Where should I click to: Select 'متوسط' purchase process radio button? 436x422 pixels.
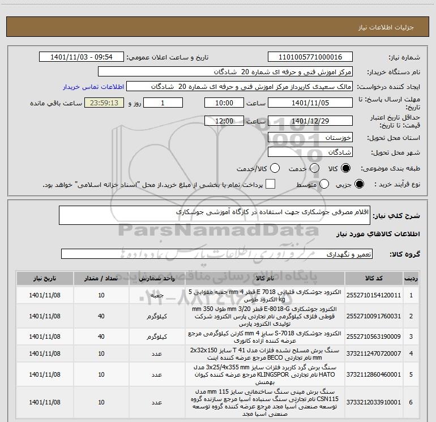[324, 184]
